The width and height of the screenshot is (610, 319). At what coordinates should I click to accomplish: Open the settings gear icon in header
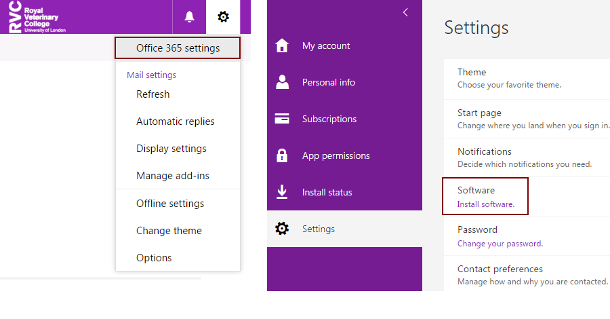coord(223,17)
